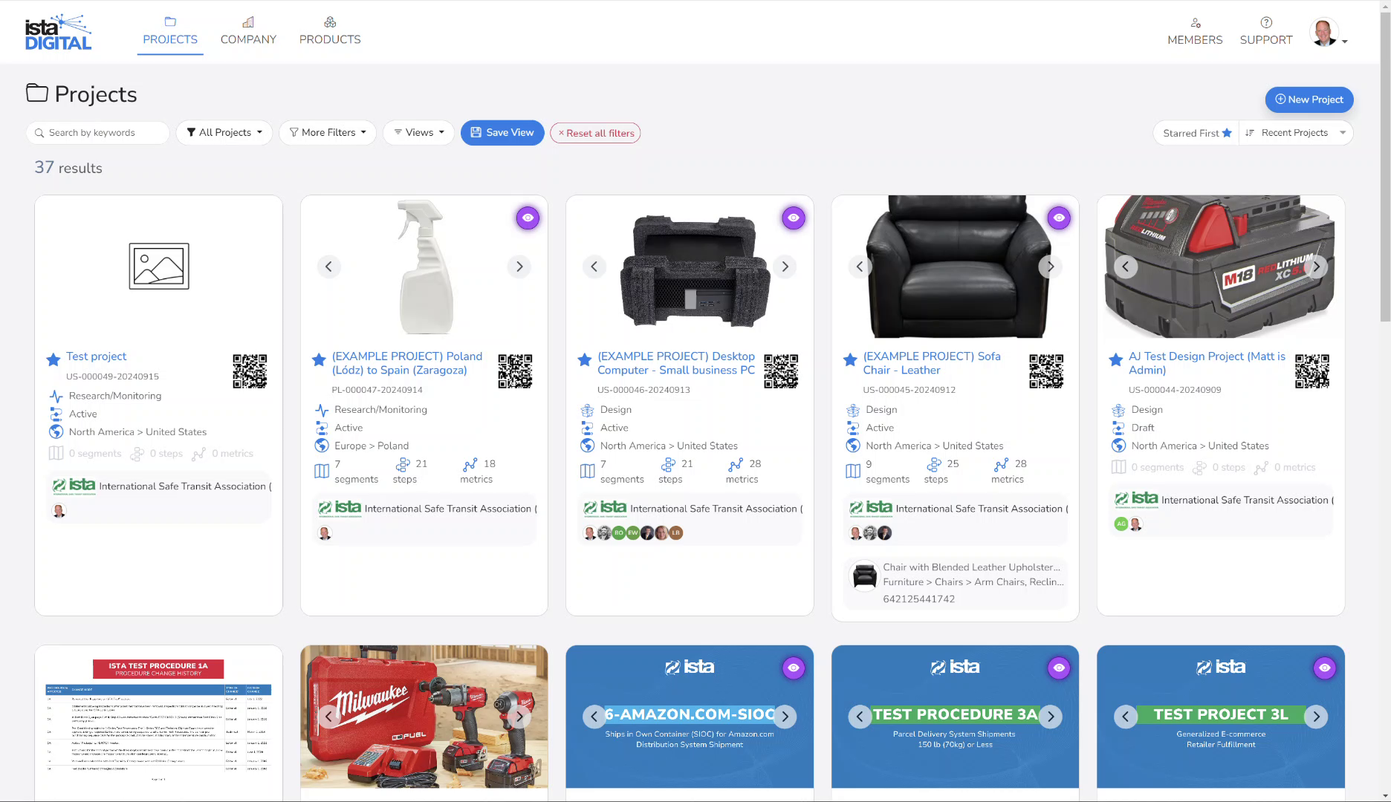This screenshot has height=802, width=1391.
Task: Open the Projects tab
Action: point(170,32)
